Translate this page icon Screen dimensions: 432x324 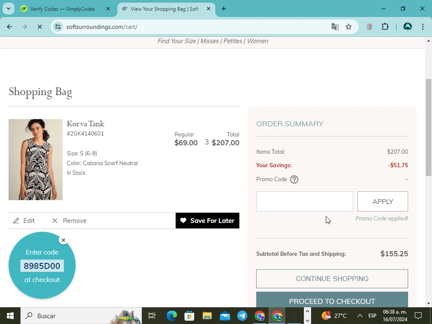coord(335,27)
